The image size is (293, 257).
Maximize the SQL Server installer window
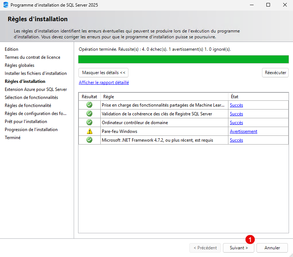click(268, 5)
